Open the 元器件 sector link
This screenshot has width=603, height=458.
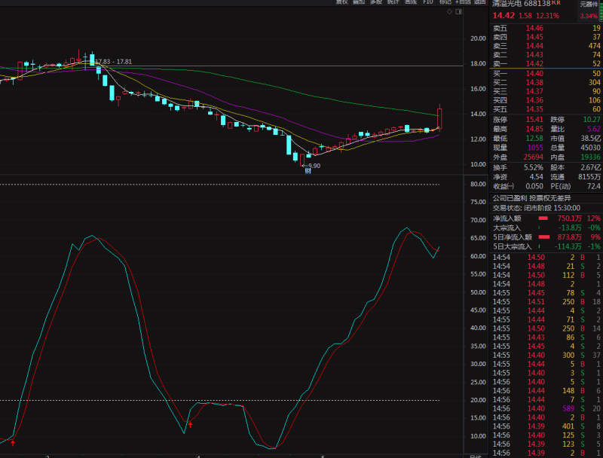point(589,5)
